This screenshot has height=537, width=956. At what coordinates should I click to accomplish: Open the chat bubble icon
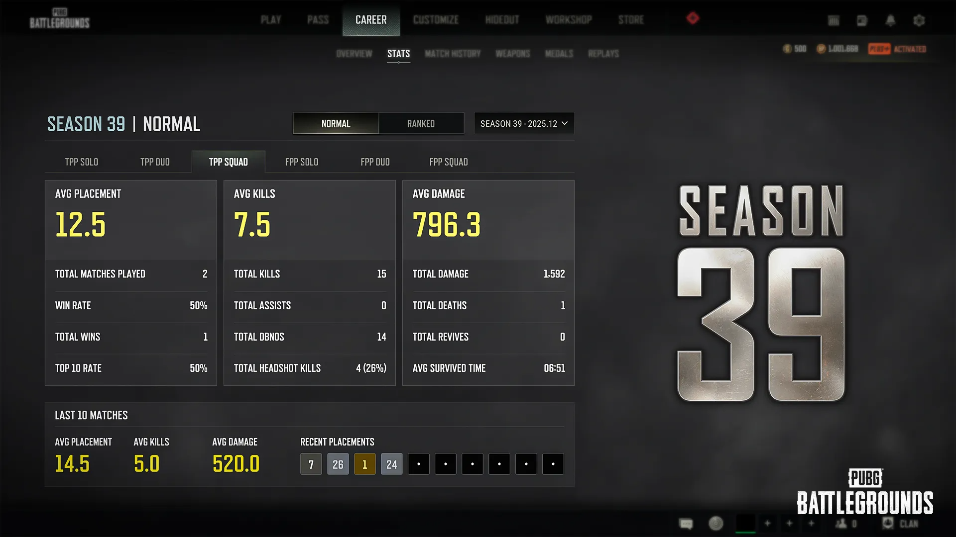pos(686,524)
